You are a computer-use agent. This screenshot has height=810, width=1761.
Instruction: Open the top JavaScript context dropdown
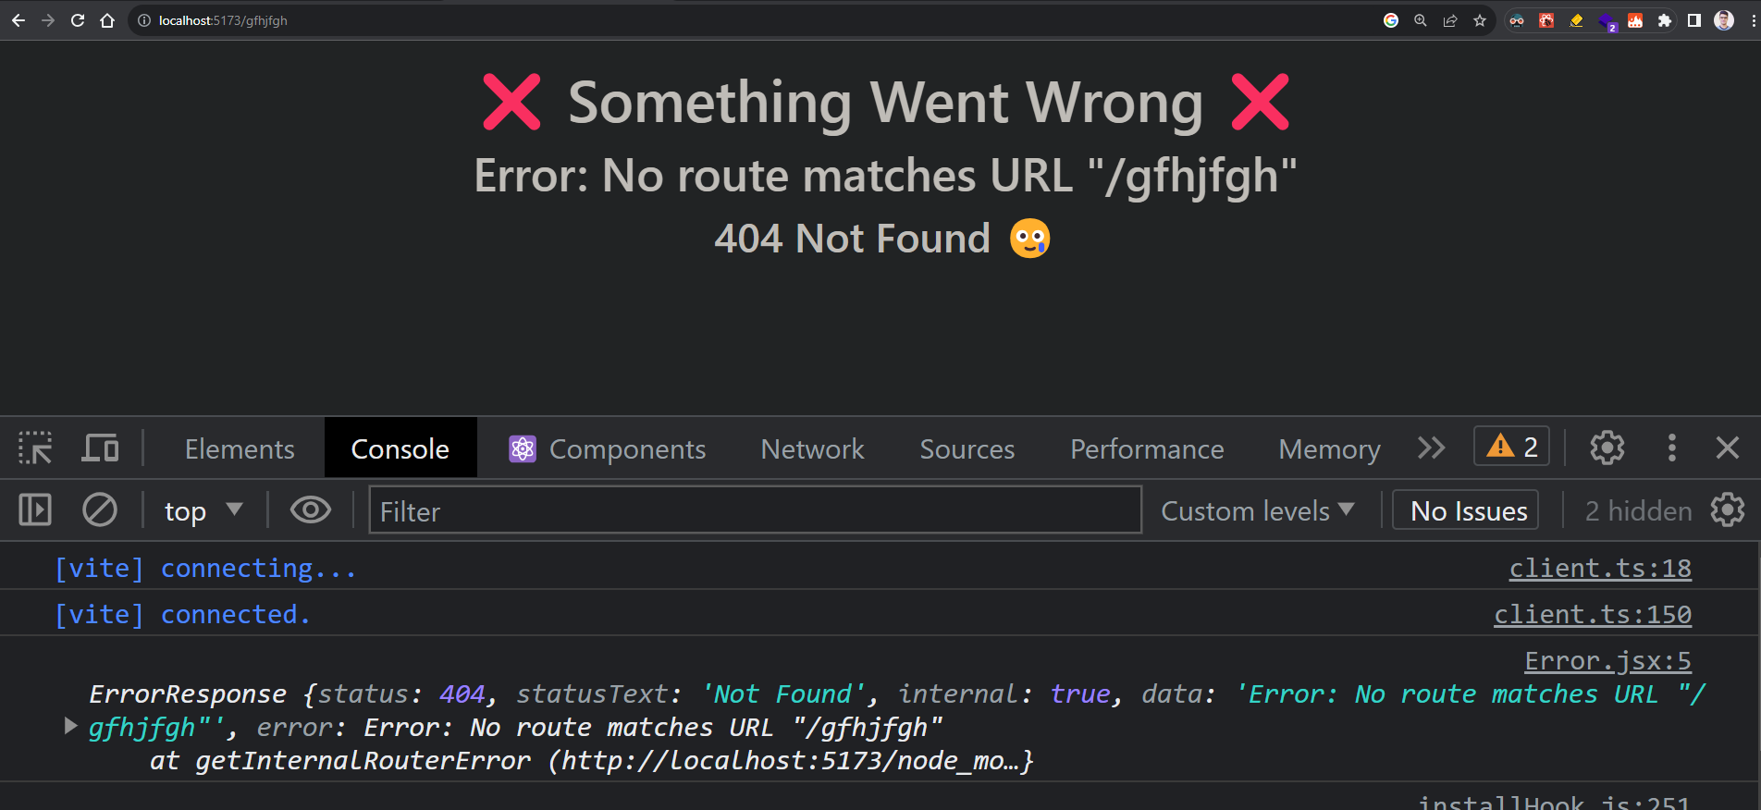[x=203, y=510]
